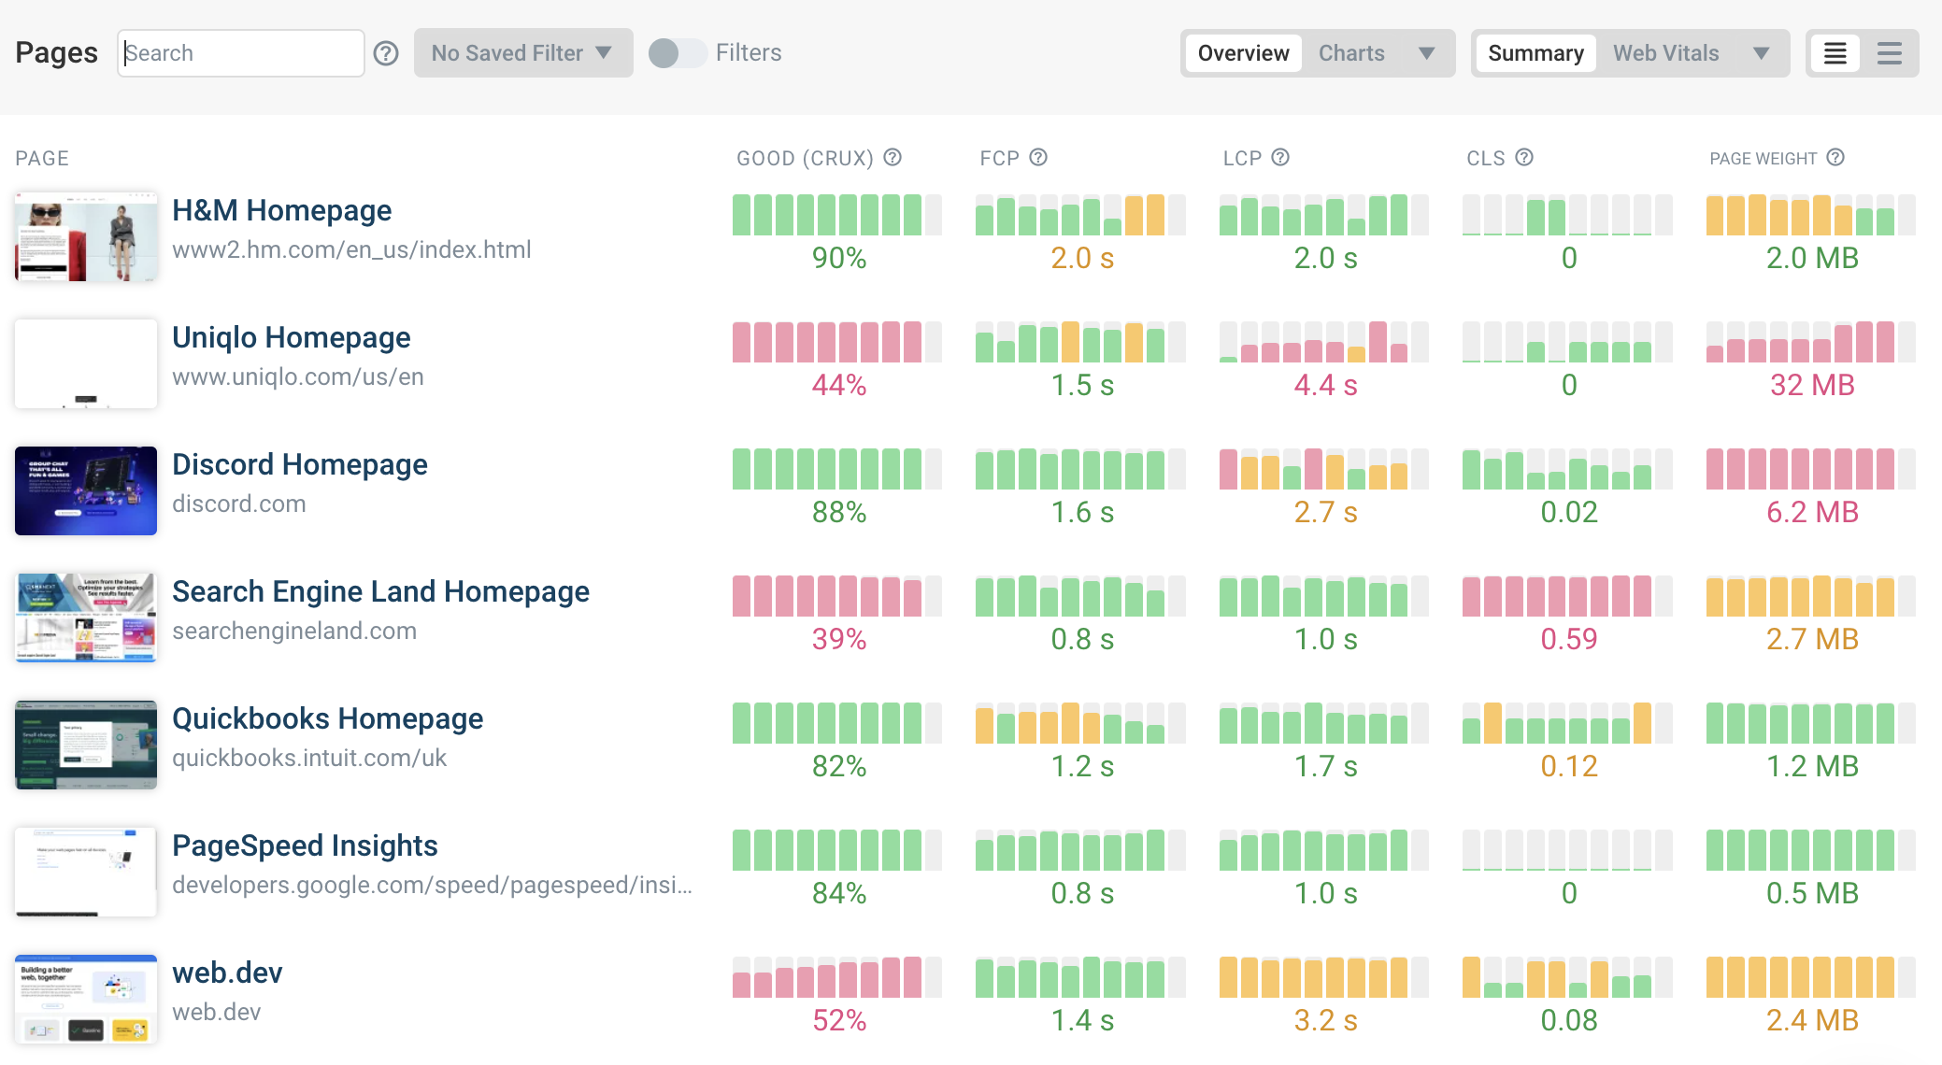Click PageSpeed Insights' 84% CrUX value
The width and height of the screenshot is (1942, 1065).
[x=839, y=893]
